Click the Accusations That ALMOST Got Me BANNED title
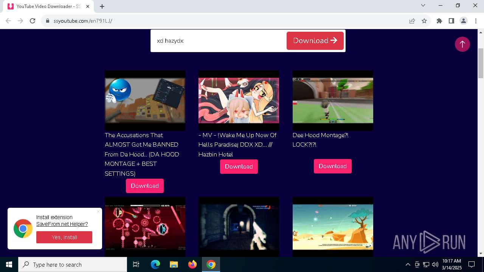Screen dimensions: 484x272 click(x=142, y=154)
